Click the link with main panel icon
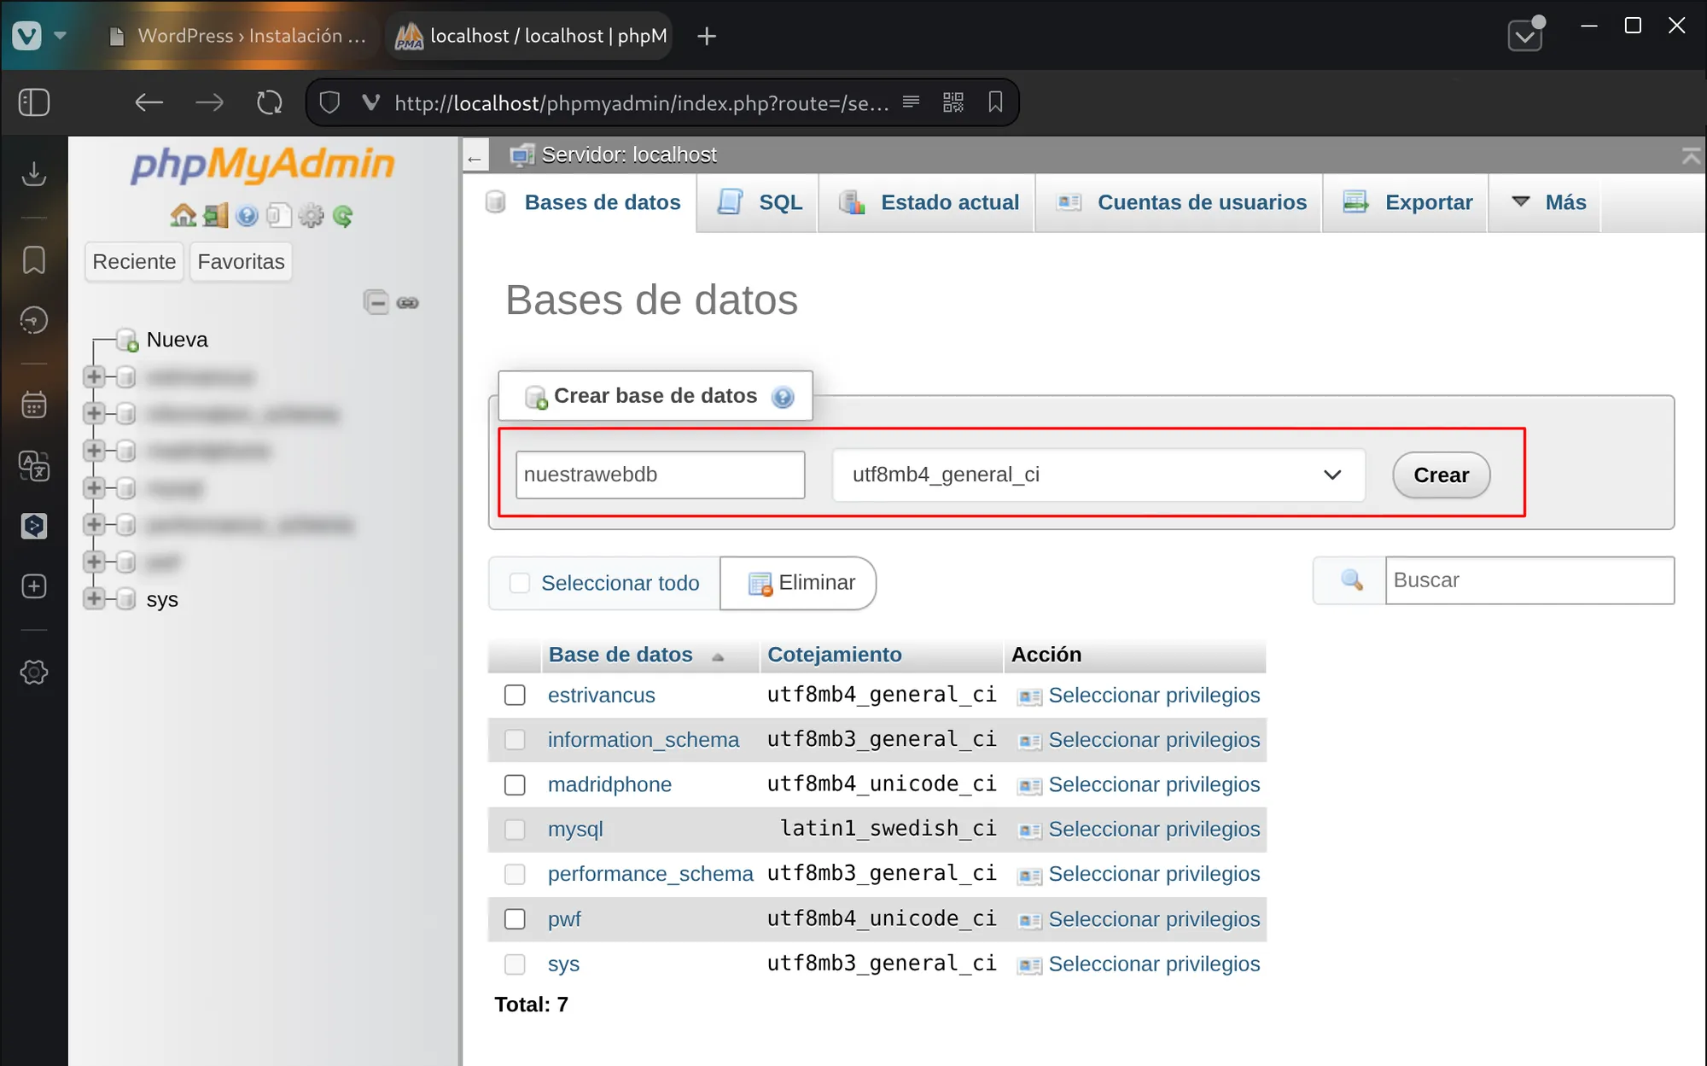 (x=408, y=302)
